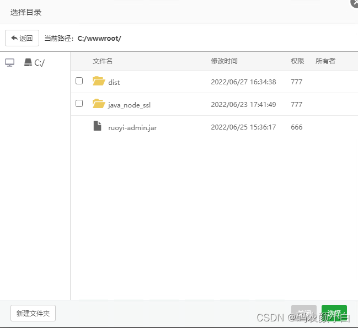The height and width of the screenshot is (328, 358).
Task: Select the dist folder name
Action: 114,82
